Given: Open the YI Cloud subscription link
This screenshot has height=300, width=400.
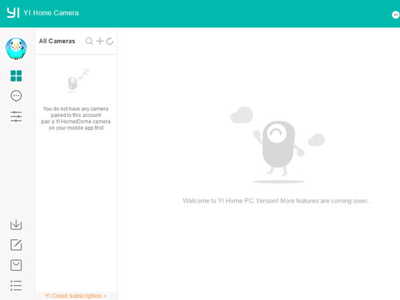Looking at the screenshot, I should [75, 295].
